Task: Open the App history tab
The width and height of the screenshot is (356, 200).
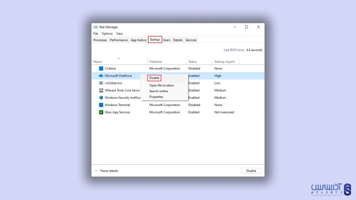Action: point(139,40)
